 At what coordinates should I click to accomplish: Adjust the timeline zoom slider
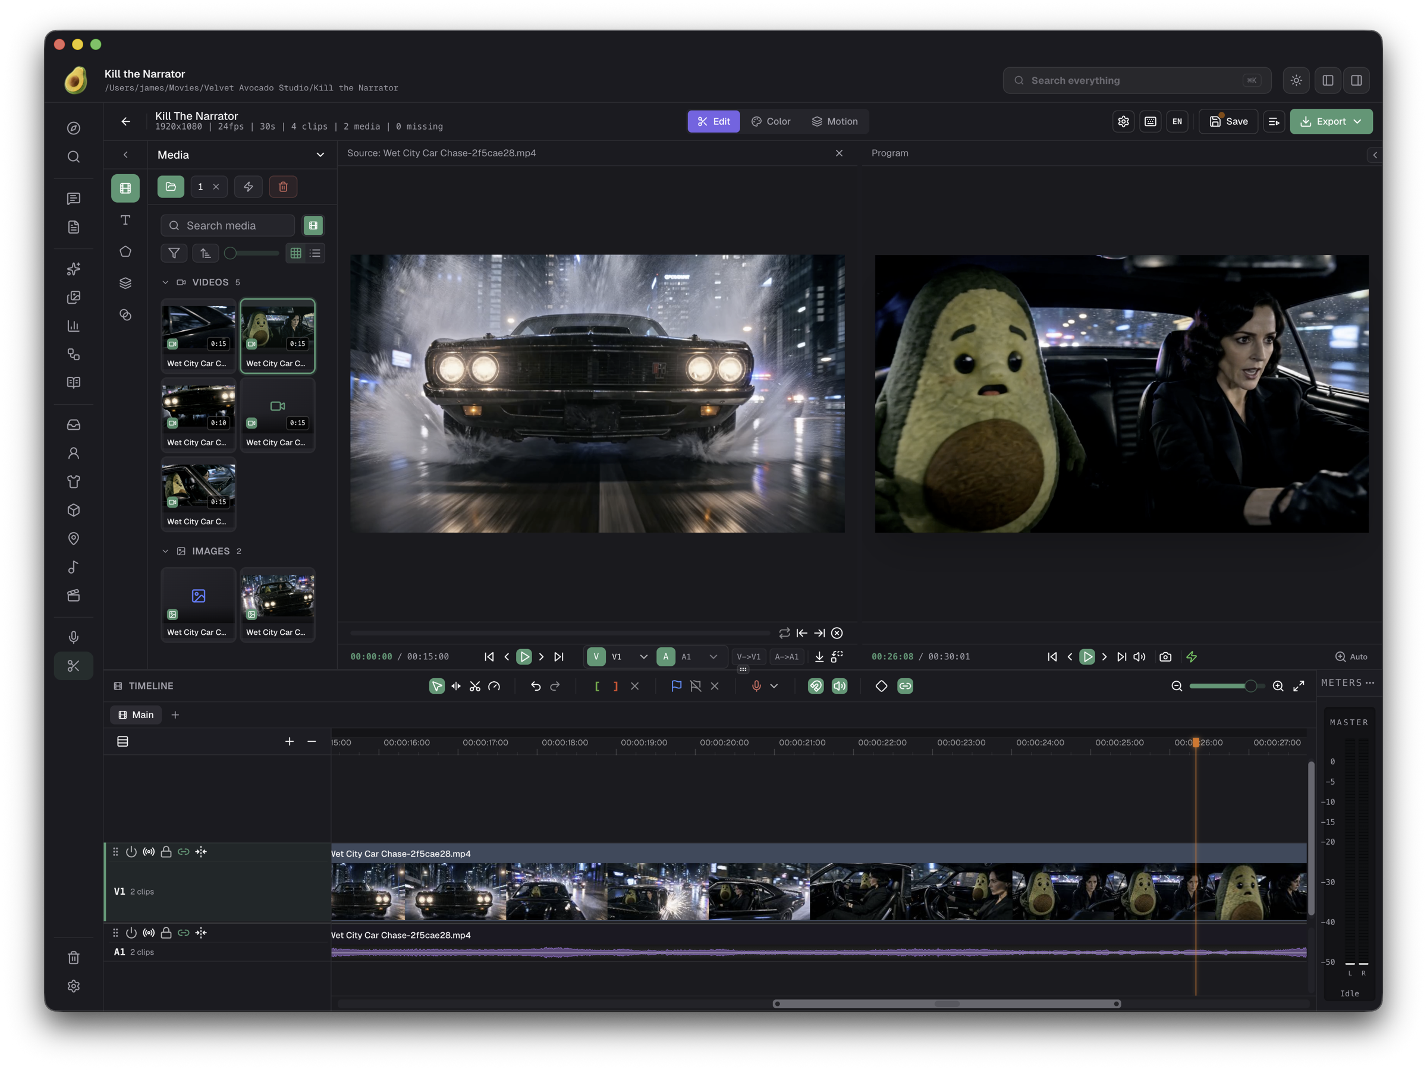[x=1227, y=686]
